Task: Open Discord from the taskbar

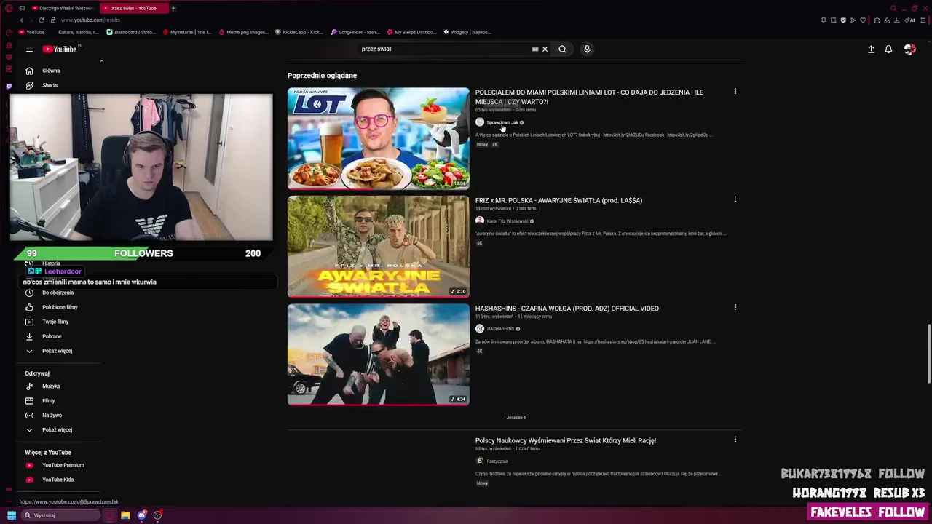Action: [141, 515]
